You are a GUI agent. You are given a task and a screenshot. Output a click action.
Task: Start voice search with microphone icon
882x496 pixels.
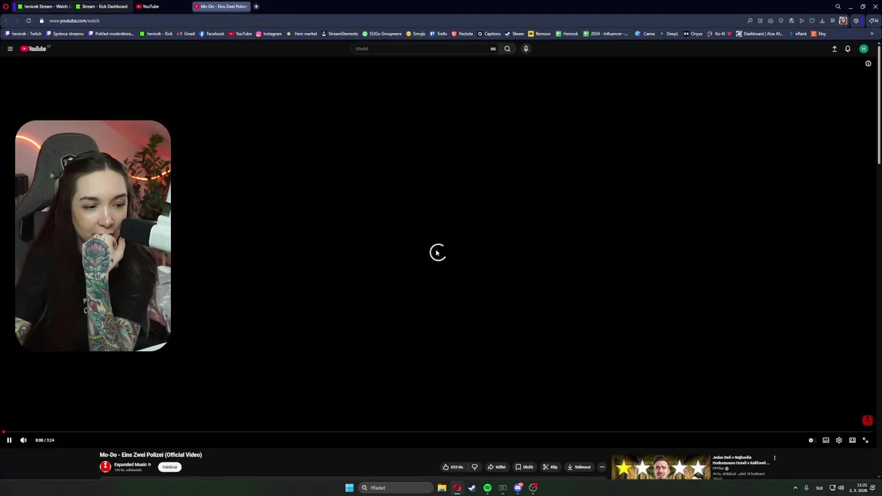click(526, 49)
